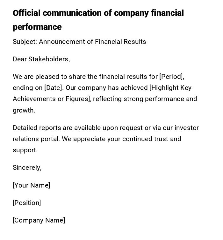Click the "Dear Stakeholders," greeting
Screen dimensions: 223x240
pyautogui.click(x=41, y=59)
